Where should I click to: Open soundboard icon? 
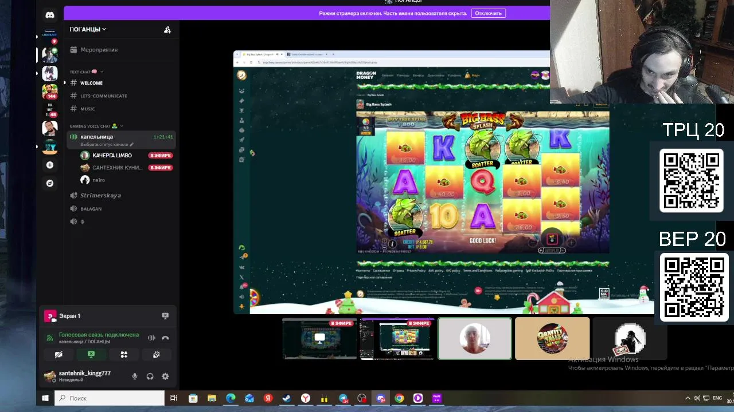pyautogui.click(x=157, y=355)
